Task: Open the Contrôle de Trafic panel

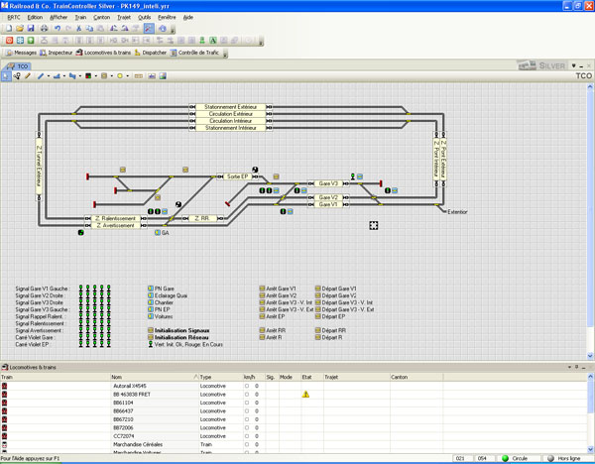Action: pyautogui.click(x=198, y=53)
